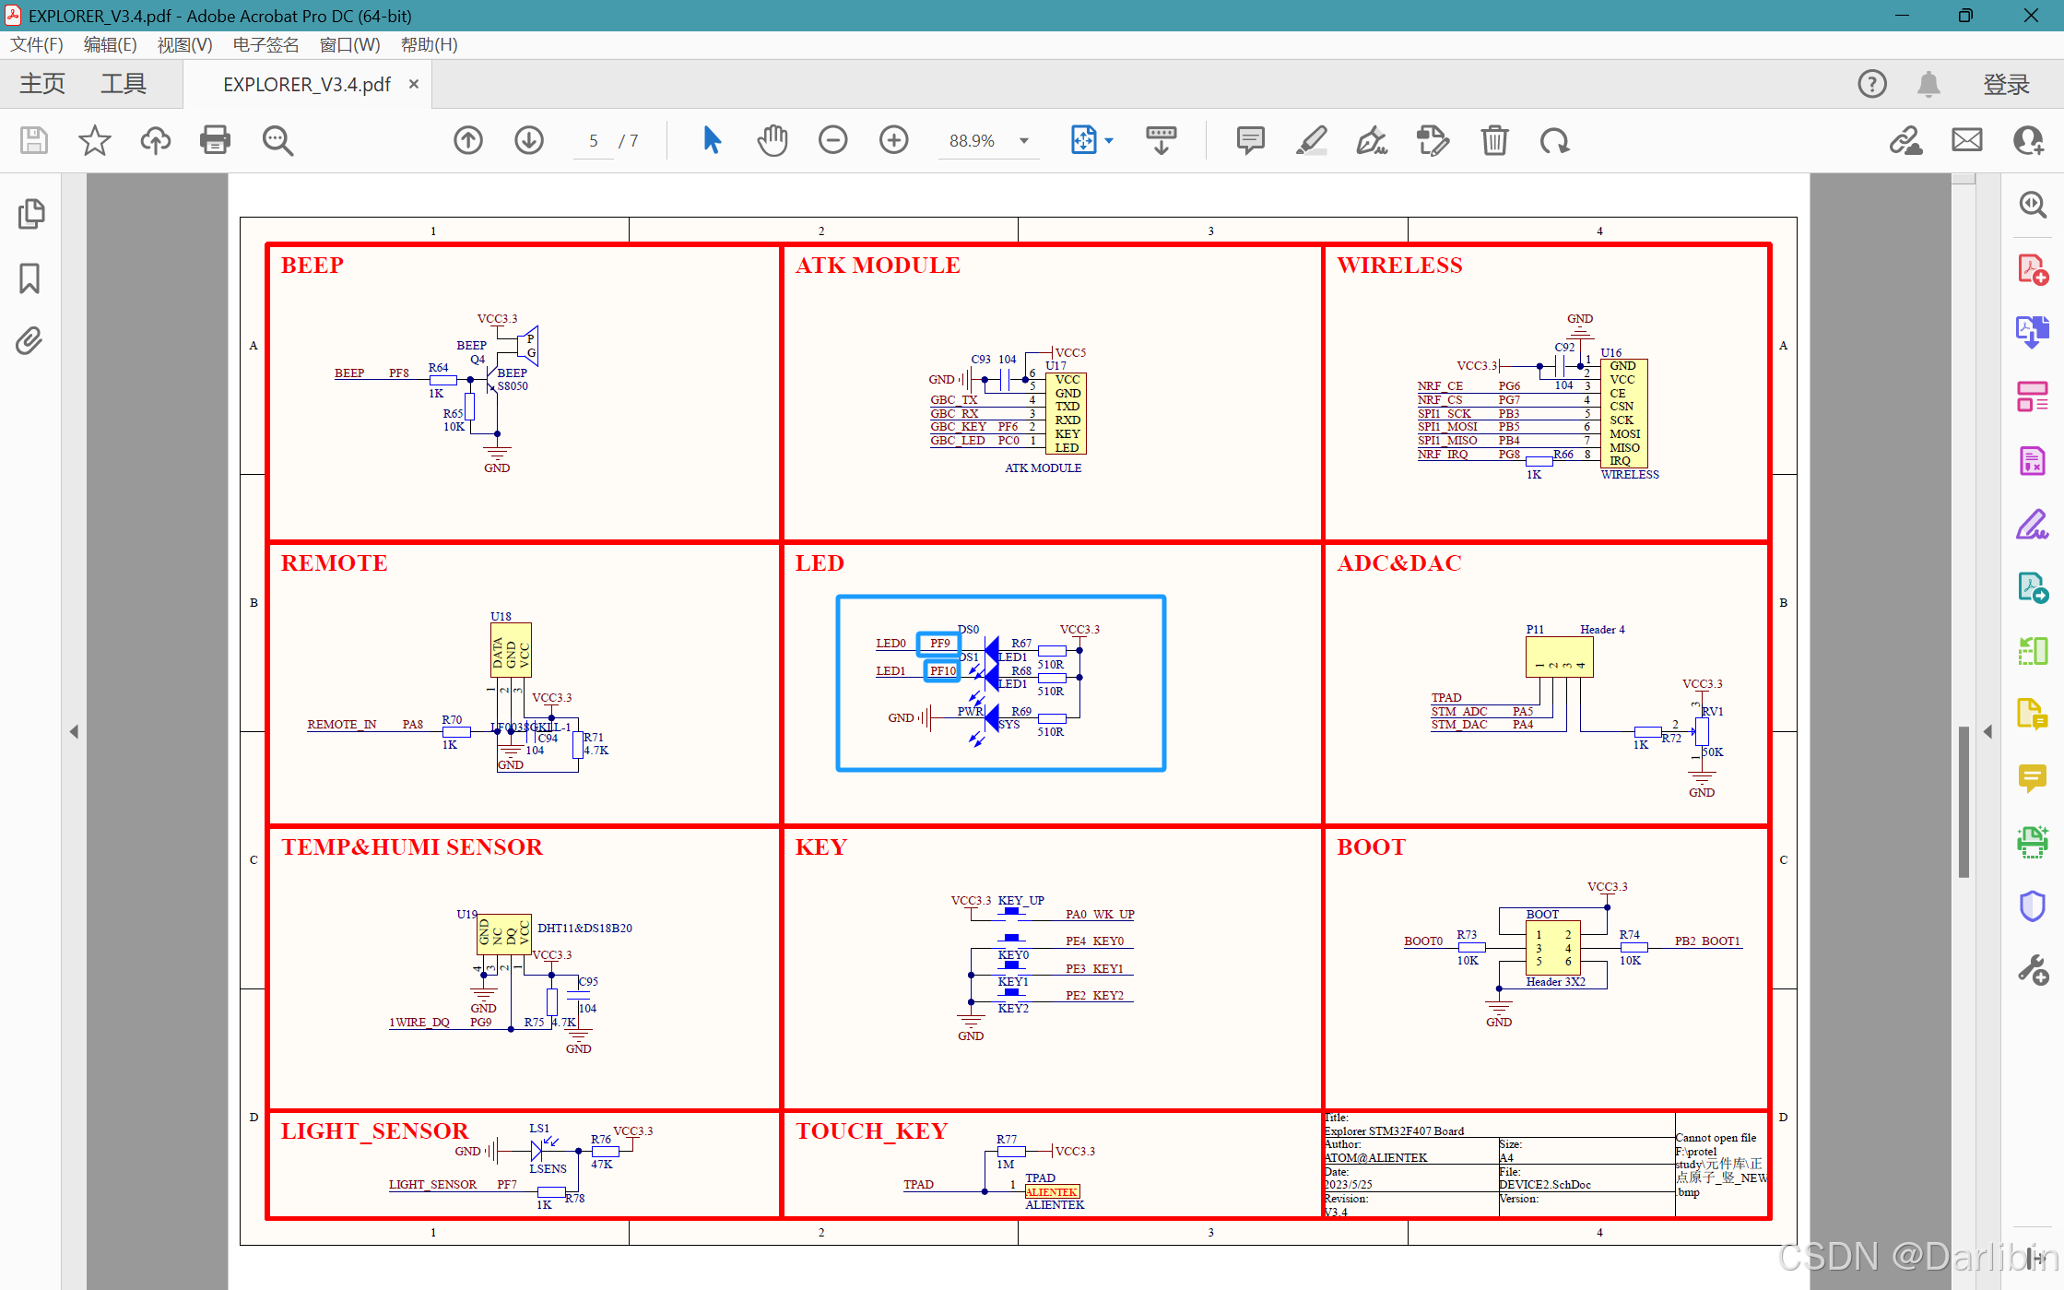2064x1290 pixels.
Task: Switch to the hand pan tool
Action: [773, 140]
